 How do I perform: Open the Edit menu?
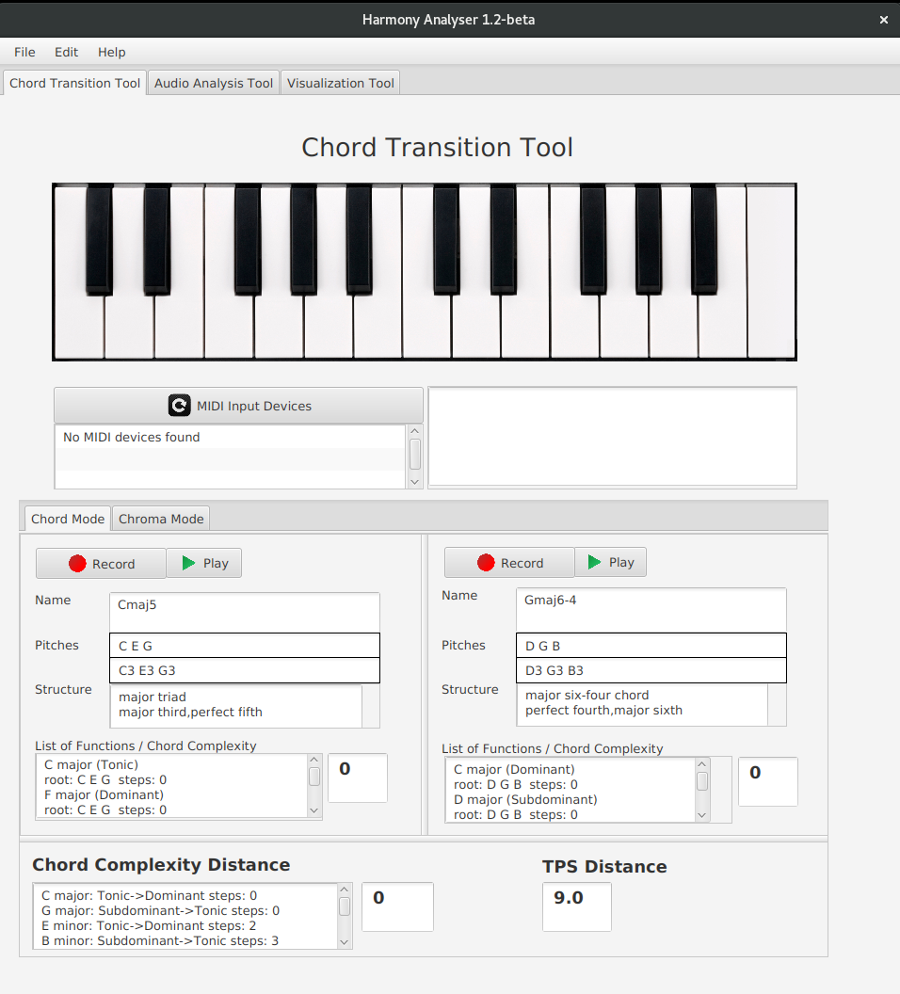[66, 52]
